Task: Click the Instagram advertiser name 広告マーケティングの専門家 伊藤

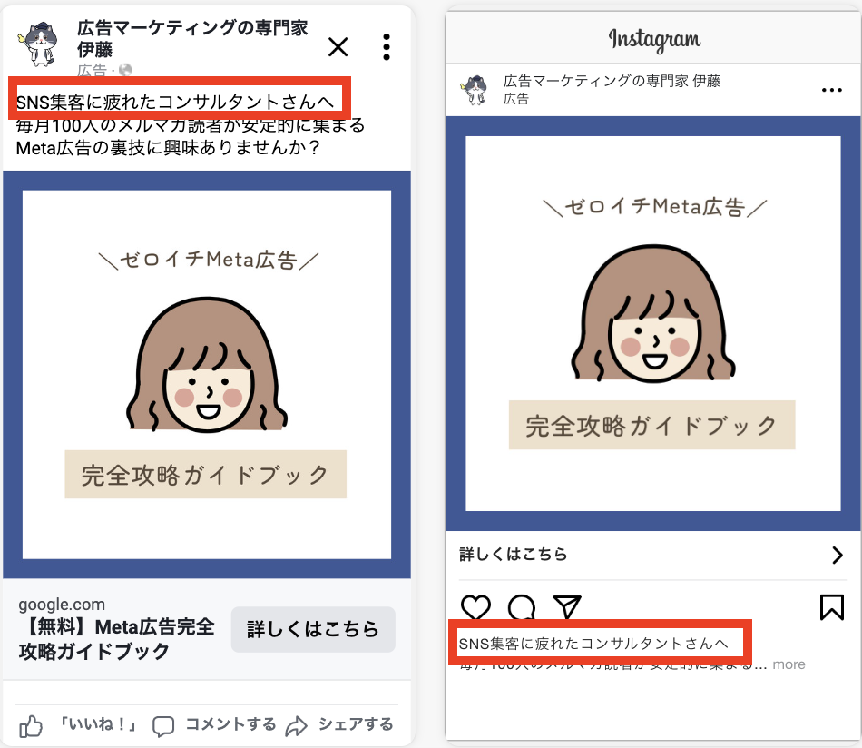Action: (612, 83)
